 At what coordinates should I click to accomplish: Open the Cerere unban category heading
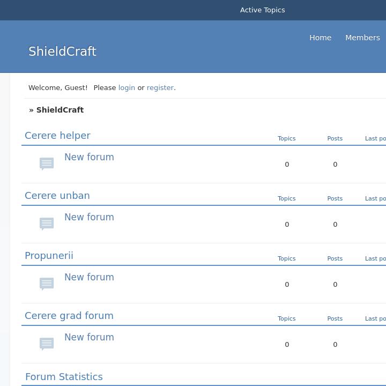[x=57, y=196]
